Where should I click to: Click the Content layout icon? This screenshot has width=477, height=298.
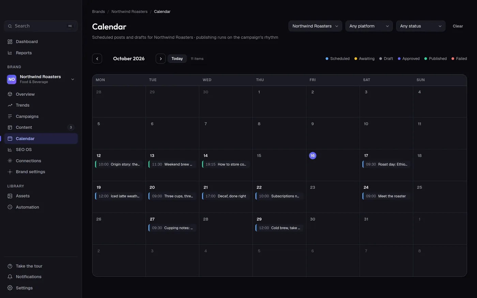coord(10,127)
